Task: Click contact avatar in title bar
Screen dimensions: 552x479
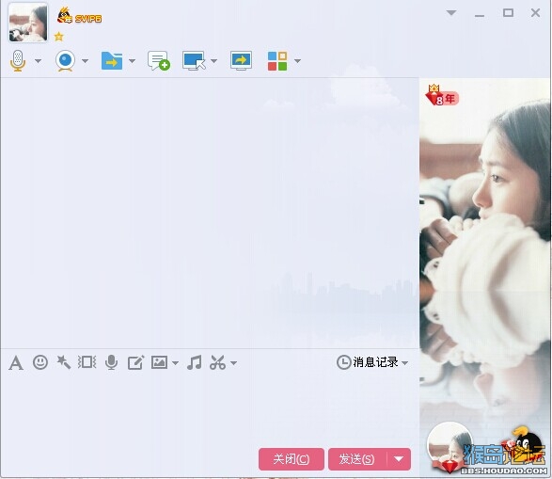Action: point(28,23)
